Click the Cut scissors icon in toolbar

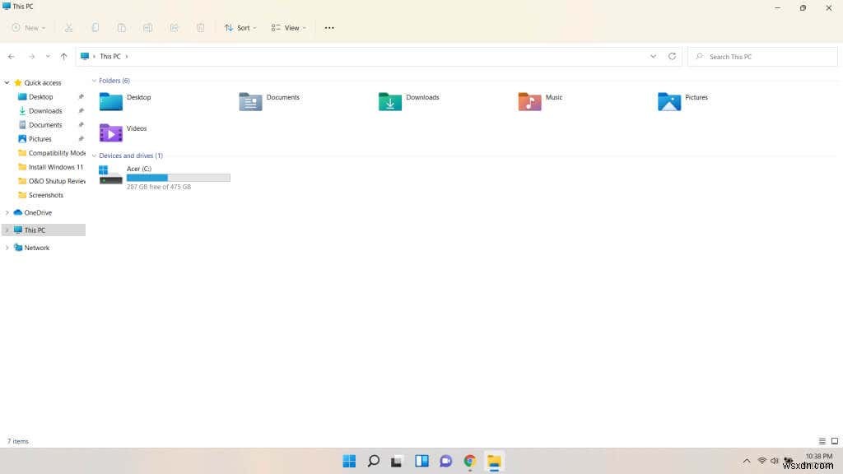tap(69, 28)
